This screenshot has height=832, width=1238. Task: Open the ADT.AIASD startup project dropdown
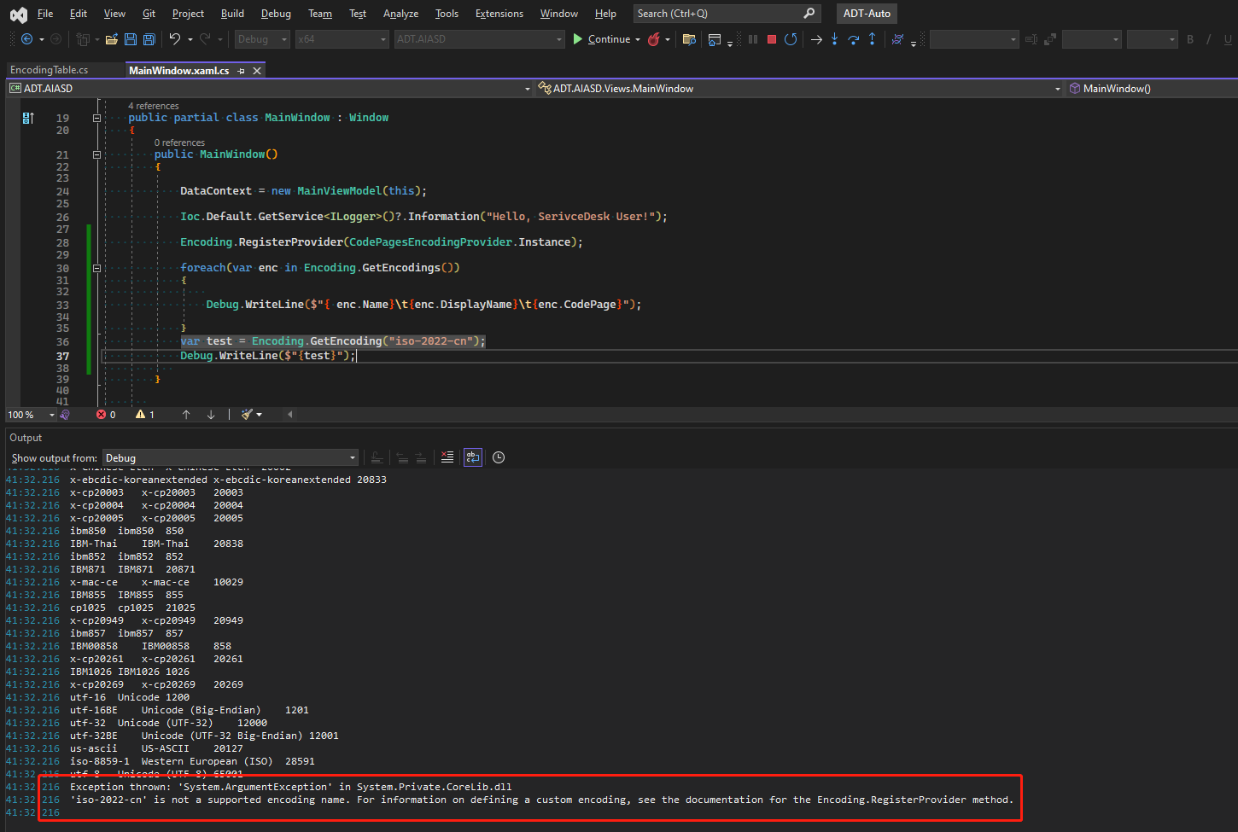[480, 39]
